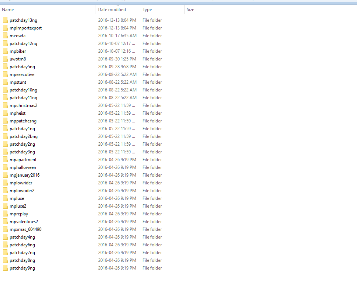Sort by the Type column header
Screen dimensions: 357x281
(162, 10)
